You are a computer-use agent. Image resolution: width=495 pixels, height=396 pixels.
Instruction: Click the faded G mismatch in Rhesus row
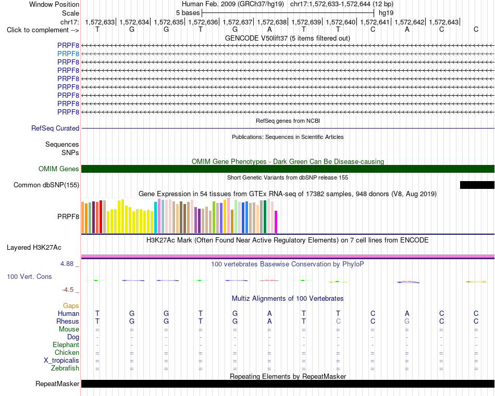(407, 321)
